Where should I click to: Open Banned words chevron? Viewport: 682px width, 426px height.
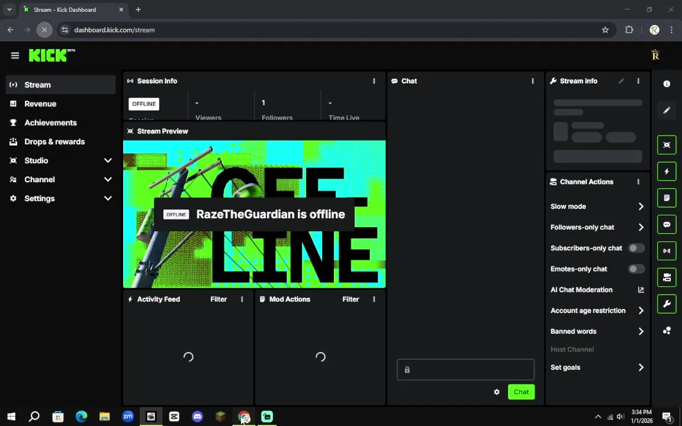coord(641,332)
